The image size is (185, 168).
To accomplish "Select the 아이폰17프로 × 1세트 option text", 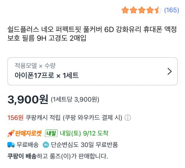I will (x=47, y=75).
